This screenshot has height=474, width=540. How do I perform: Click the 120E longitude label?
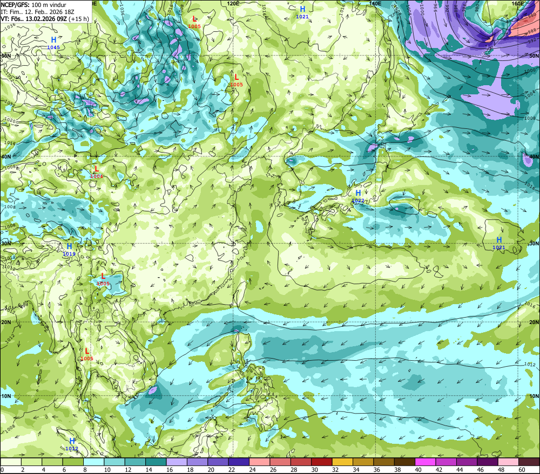233,3
